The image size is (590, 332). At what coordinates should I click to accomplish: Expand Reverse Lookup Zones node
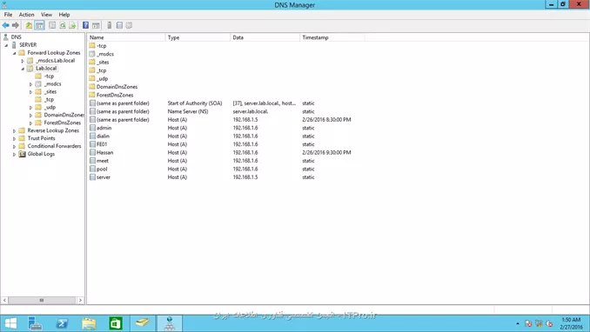point(14,131)
